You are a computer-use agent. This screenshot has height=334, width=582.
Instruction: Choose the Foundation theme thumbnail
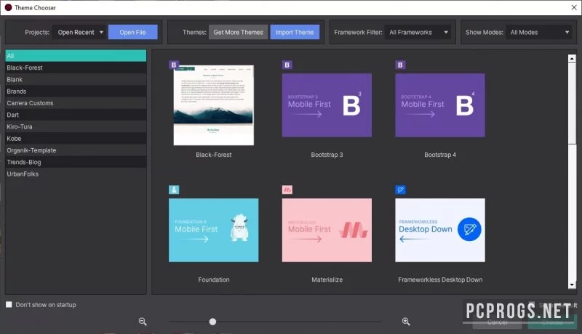(214, 230)
